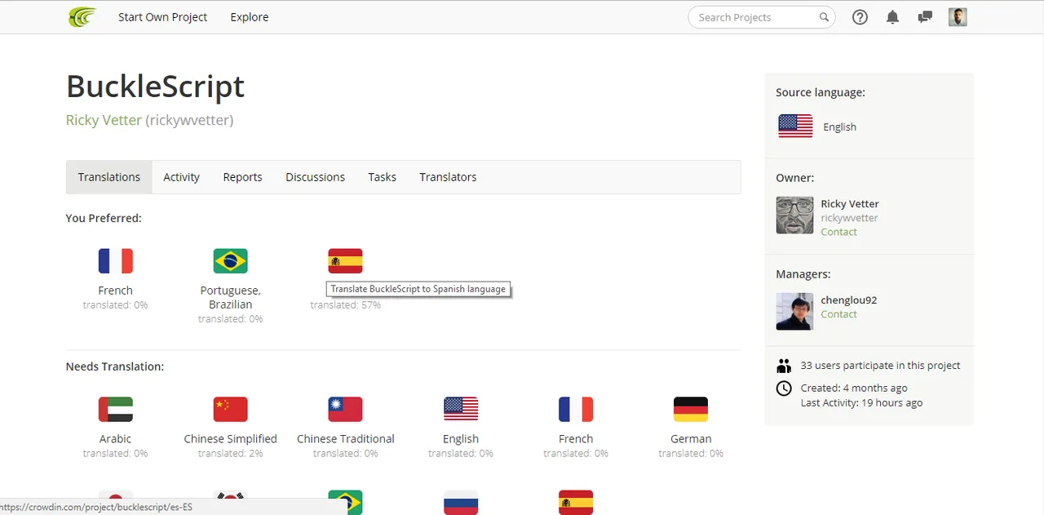Click the English flag under Needs Translation
This screenshot has width=1044, height=515.
click(x=461, y=409)
